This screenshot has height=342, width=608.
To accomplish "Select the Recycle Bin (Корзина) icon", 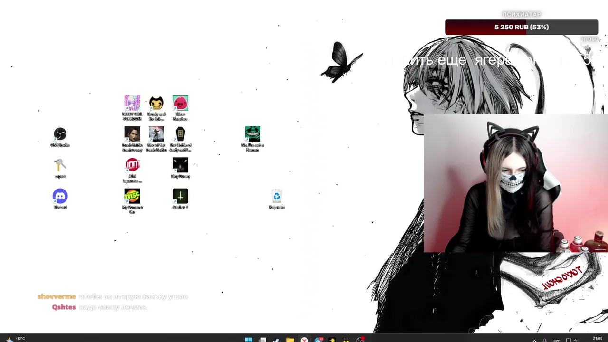I will [277, 199].
